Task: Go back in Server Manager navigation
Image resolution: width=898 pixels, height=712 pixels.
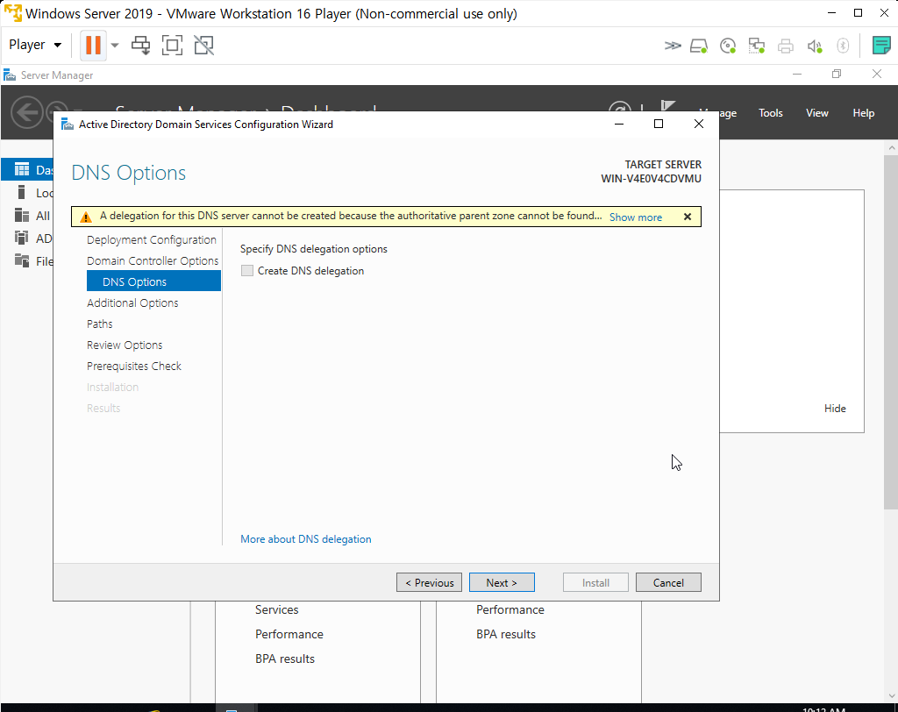Action: pyautogui.click(x=27, y=112)
